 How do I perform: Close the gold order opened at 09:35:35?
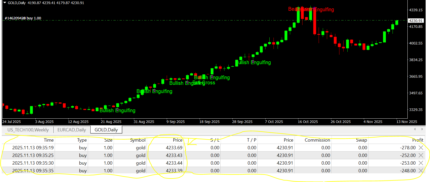[421, 170]
